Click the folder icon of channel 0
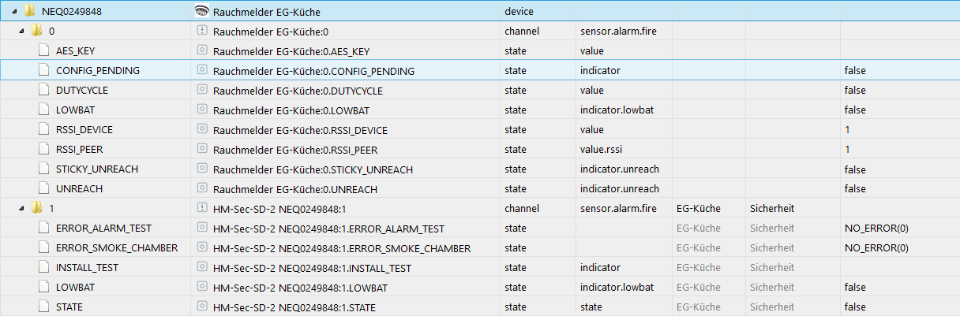960x316 pixels. tap(36, 32)
